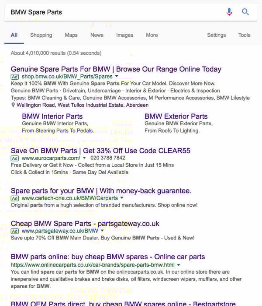
Task: Switch to the Shopping tab
Action: [41, 35]
